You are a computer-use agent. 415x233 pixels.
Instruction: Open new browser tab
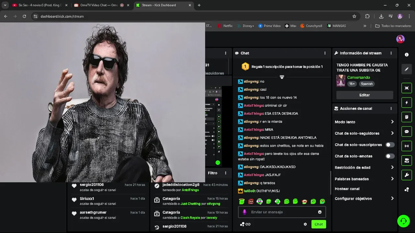pyautogui.click(x=199, y=5)
